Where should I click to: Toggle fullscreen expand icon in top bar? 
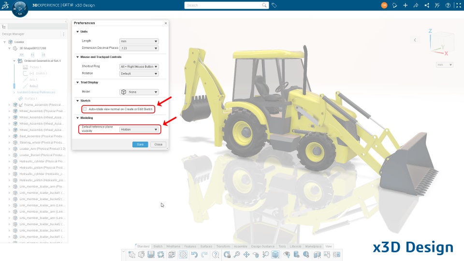[459, 5]
